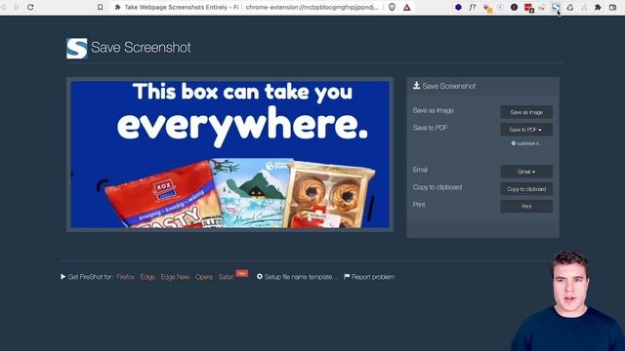Select the 'Take Webpage Screenshots Entirely' tab title

click(183, 7)
